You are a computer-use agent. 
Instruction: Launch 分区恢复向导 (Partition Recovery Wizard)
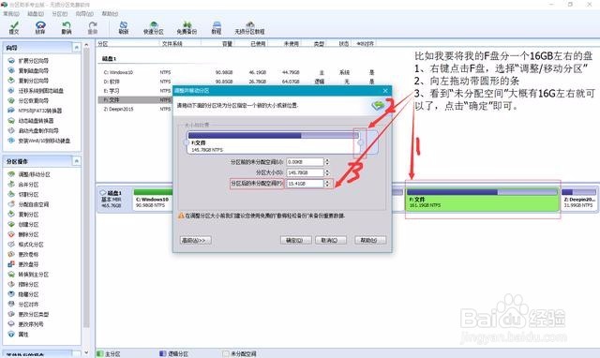28,100
